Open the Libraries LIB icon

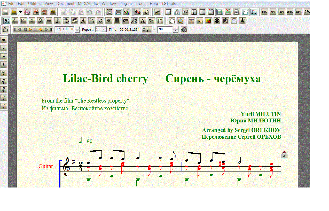click(x=53, y=12)
